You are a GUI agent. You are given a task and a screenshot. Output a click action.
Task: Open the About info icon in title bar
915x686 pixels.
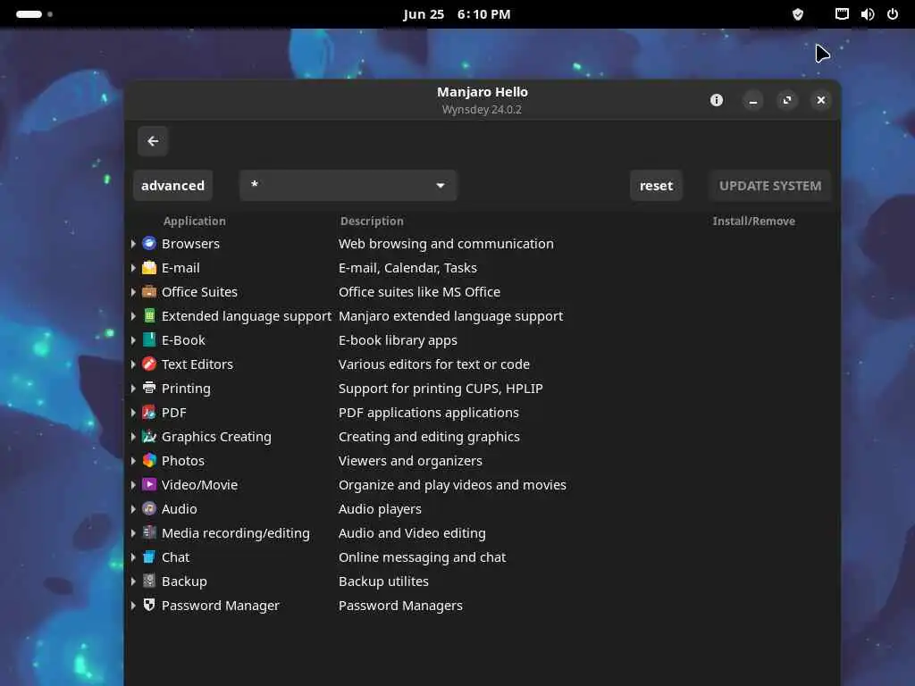[717, 100]
